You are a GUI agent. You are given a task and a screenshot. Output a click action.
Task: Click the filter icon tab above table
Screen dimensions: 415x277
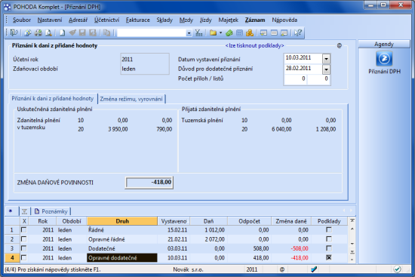(25, 211)
